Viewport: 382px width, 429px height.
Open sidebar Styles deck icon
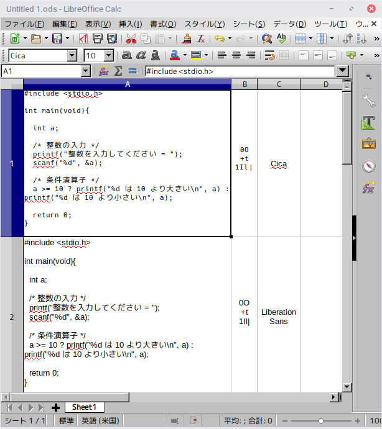pos(368,122)
